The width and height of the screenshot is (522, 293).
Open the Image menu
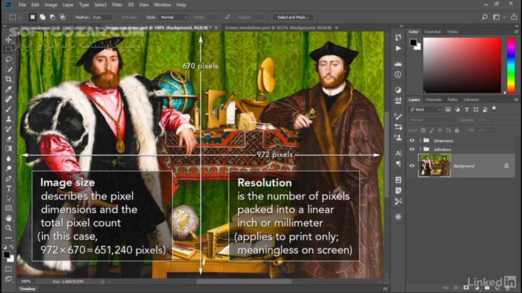[x=51, y=5]
